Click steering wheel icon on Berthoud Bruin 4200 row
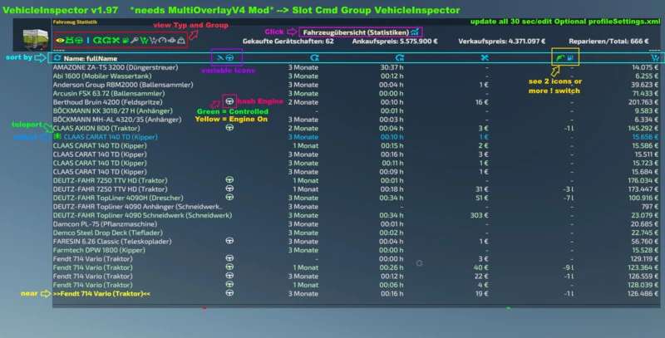Viewport: 665px width, 338px height. click(x=230, y=101)
